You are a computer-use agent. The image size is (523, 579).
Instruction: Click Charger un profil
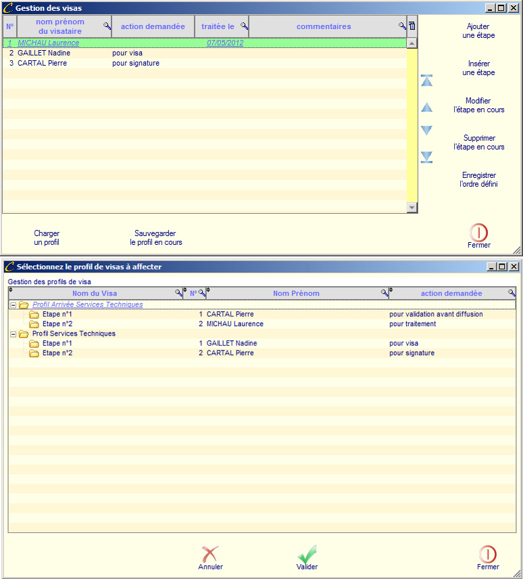[x=47, y=237]
